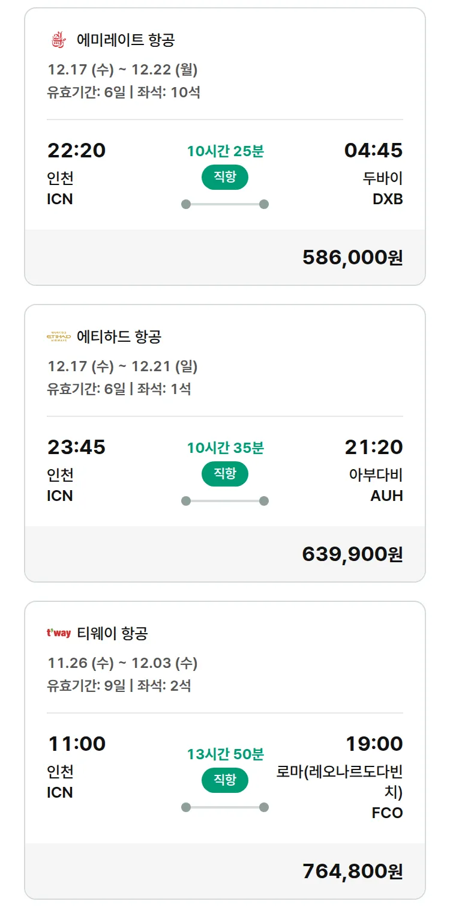Image resolution: width=450 pixels, height=907 pixels.
Task: Click the 23:45 Incheon departure time
Action: click(76, 447)
